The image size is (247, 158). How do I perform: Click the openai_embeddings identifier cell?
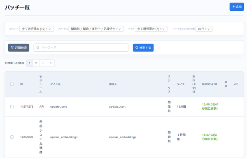(x=123, y=137)
